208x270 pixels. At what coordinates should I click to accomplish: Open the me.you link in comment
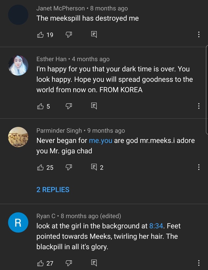click(100, 141)
